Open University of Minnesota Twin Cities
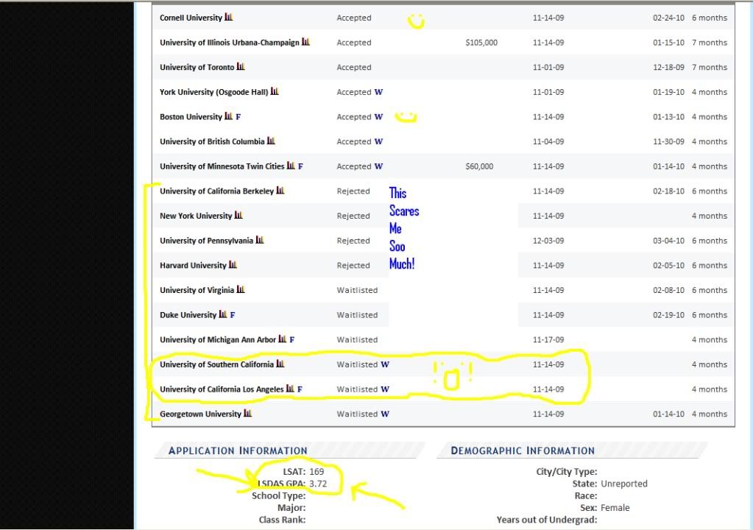This screenshot has width=753, height=530. (x=222, y=166)
